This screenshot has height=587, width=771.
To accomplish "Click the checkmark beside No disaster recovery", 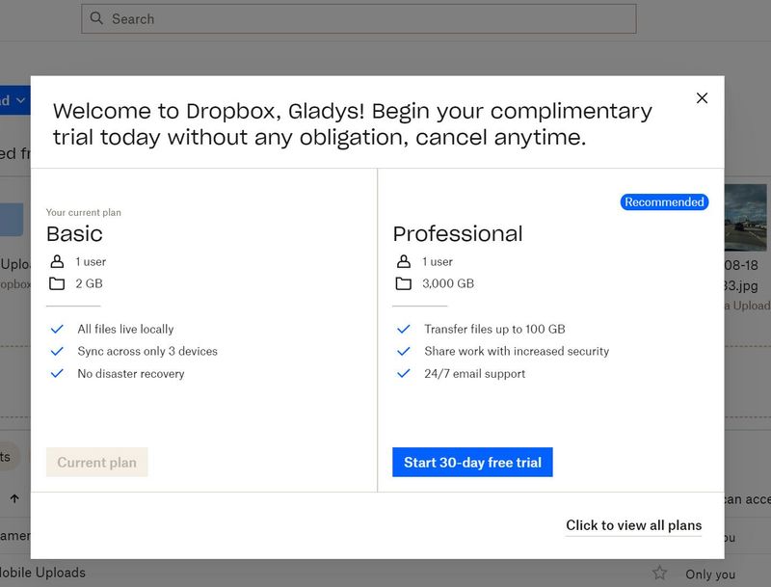I will (57, 373).
